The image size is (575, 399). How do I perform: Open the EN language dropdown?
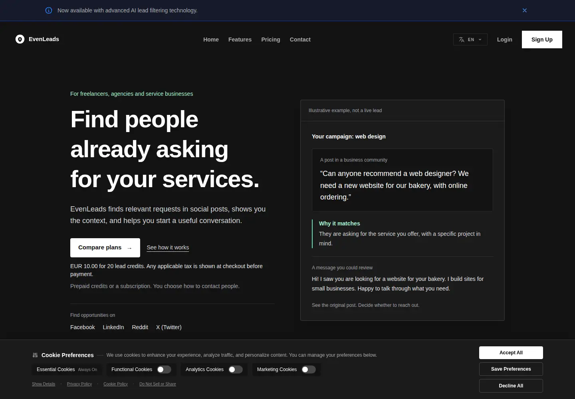(470, 40)
